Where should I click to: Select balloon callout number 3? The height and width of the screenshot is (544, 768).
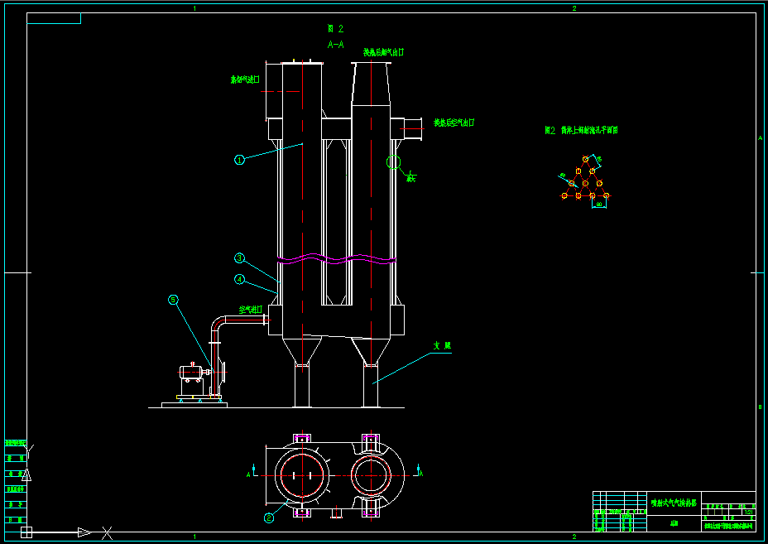coord(239,258)
